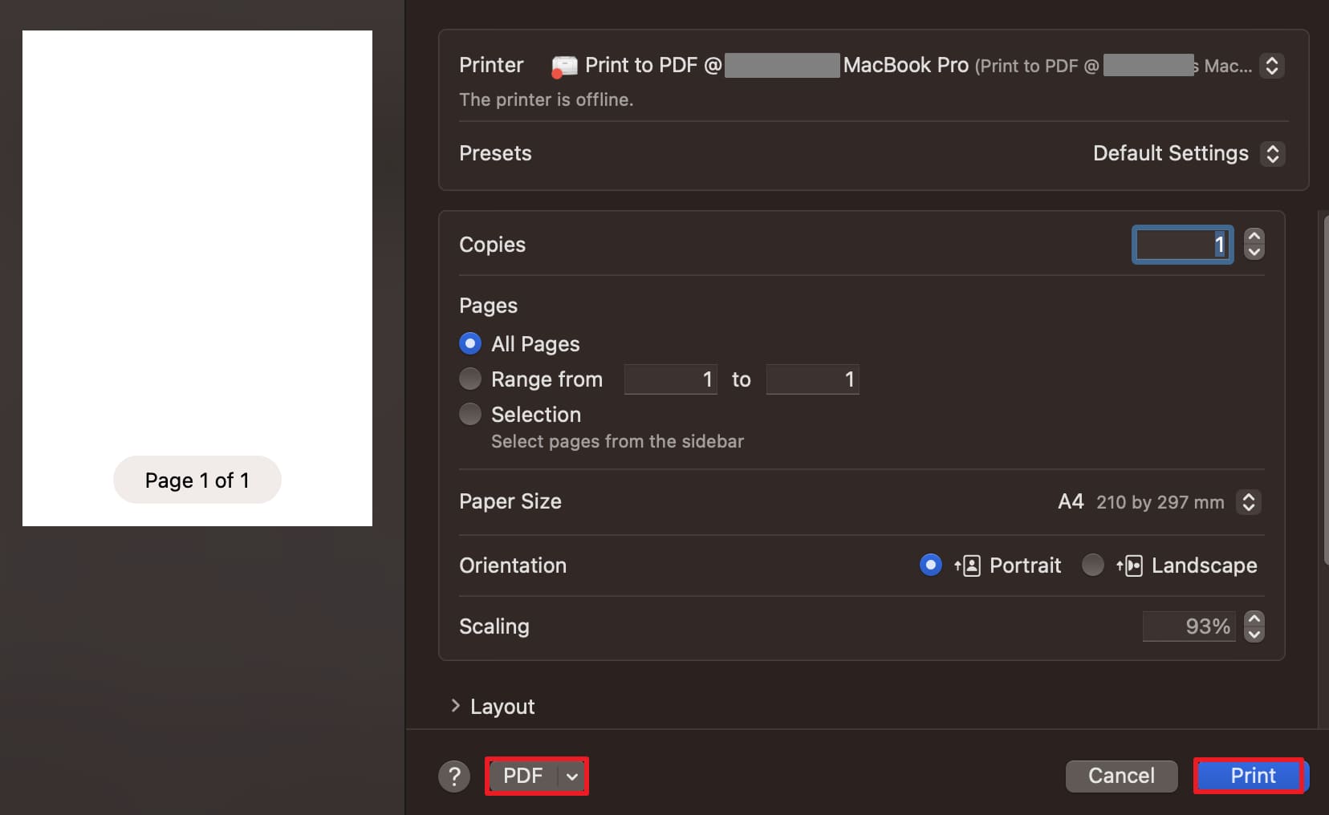Click the Scaling 93% field
The width and height of the screenshot is (1329, 815).
[x=1189, y=626]
